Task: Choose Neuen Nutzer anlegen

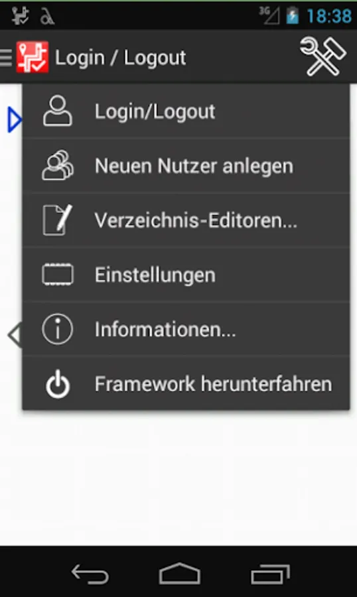Action: 186,166
